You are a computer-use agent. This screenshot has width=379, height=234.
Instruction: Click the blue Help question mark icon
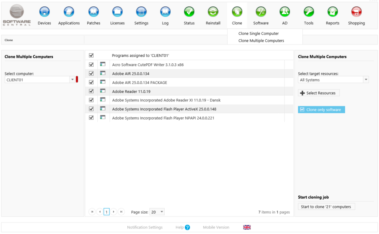(x=187, y=227)
